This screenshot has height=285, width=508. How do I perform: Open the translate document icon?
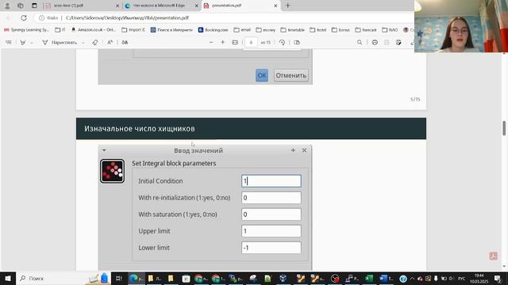coord(125,42)
